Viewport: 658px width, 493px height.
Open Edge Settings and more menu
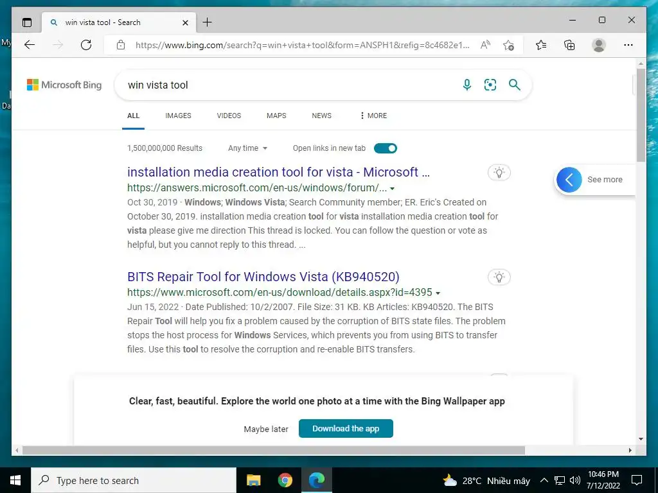click(628, 45)
